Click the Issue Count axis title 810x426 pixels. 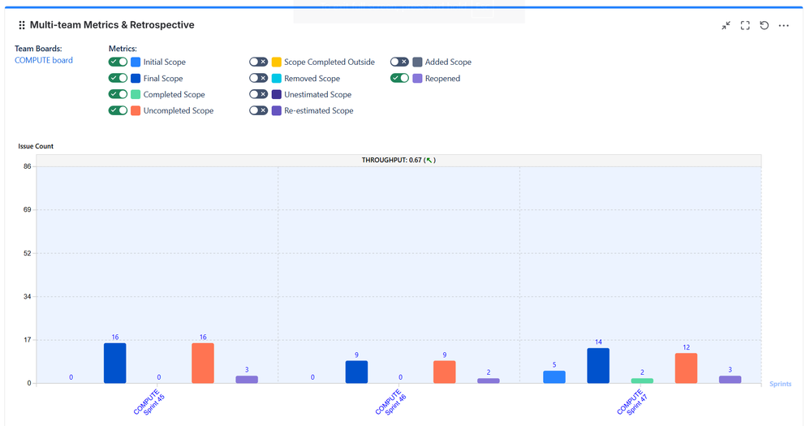click(x=36, y=146)
